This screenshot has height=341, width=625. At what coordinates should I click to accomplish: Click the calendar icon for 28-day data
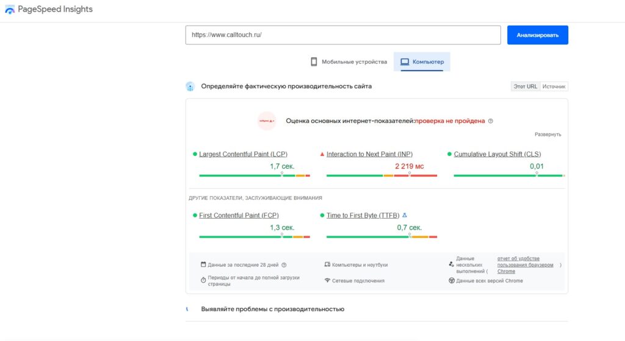(203, 265)
